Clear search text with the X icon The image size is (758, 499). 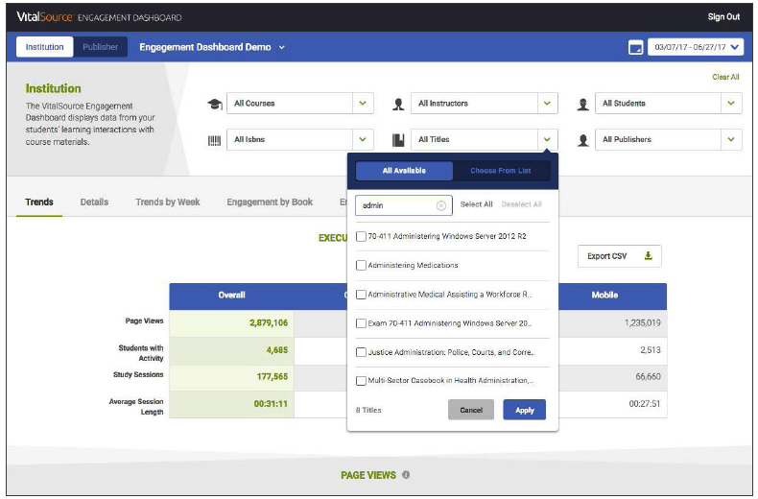441,205
